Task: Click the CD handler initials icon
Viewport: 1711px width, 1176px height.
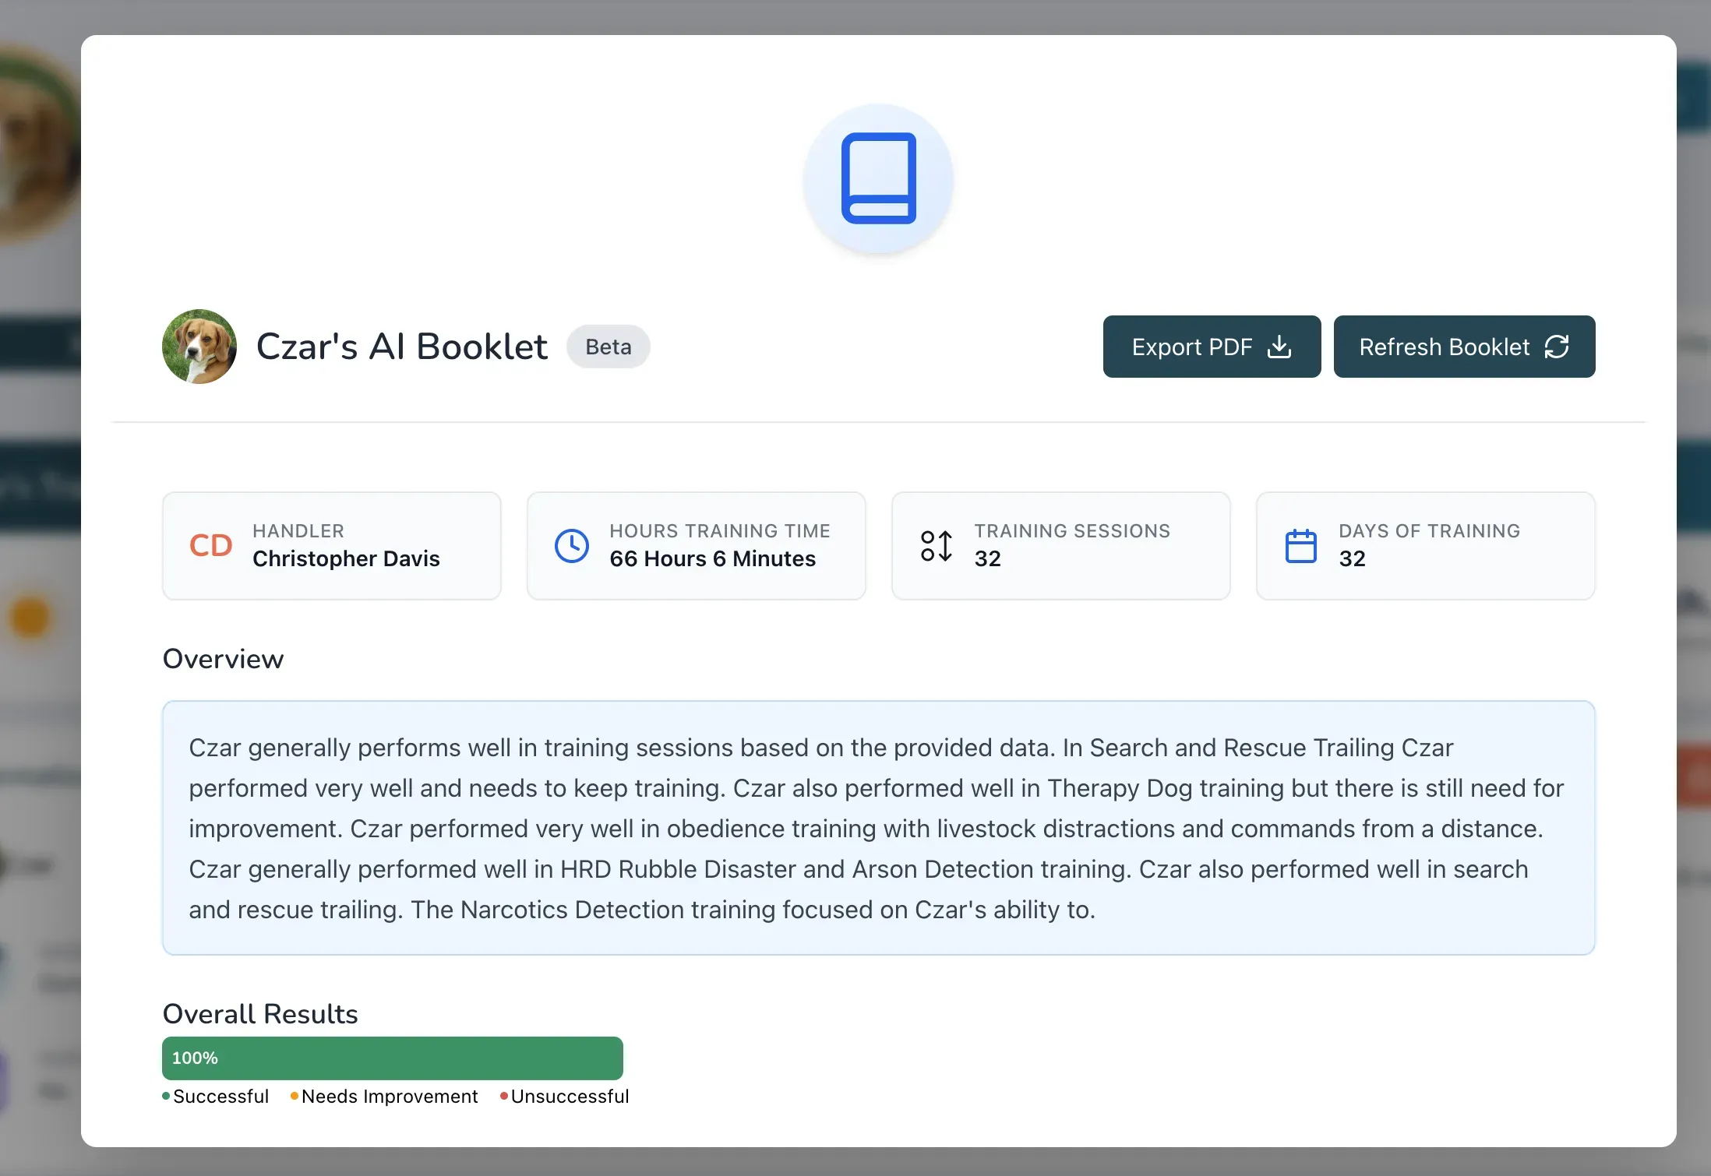Action: point(210,545)
